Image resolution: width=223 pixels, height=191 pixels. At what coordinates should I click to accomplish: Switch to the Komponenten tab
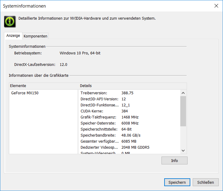(35, 36)
